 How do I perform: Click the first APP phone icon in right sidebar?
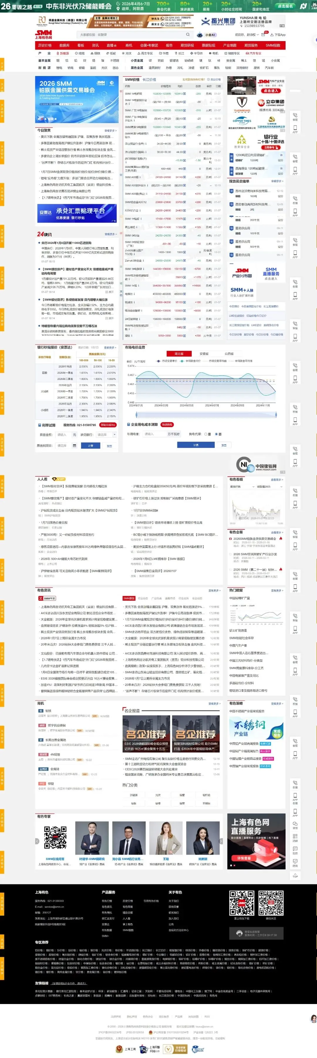pyautogui.click(x=295, y=129)
